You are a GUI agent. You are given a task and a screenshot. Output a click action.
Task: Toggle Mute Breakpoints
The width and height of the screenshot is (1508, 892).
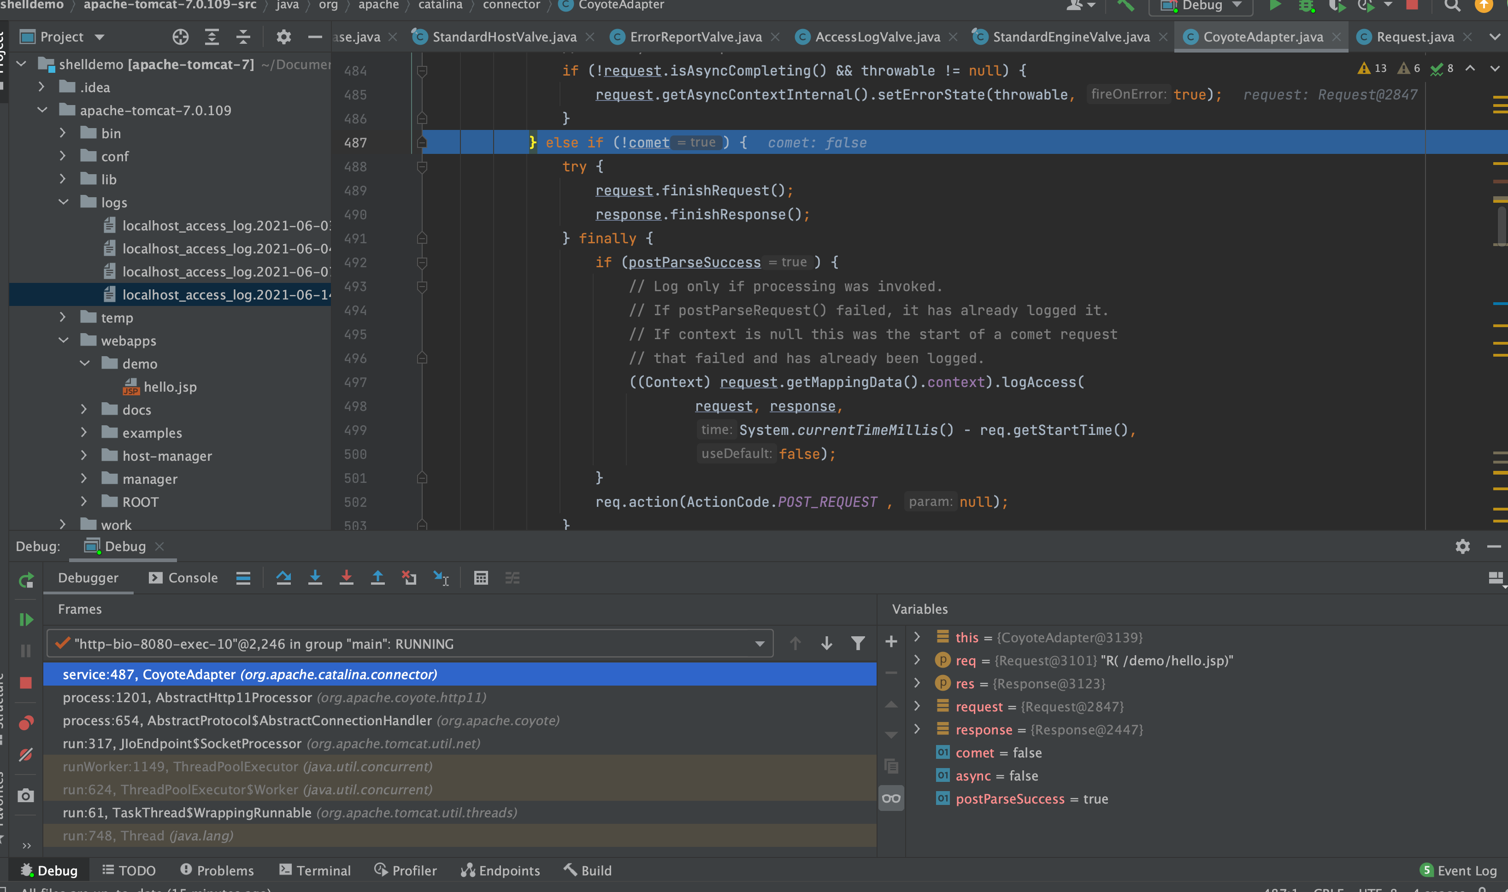pos(26,754)
